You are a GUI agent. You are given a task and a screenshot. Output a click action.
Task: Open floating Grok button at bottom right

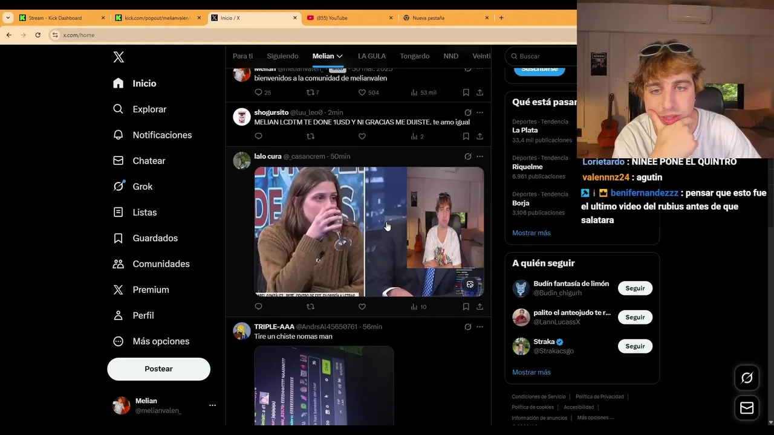coord(747,378)
